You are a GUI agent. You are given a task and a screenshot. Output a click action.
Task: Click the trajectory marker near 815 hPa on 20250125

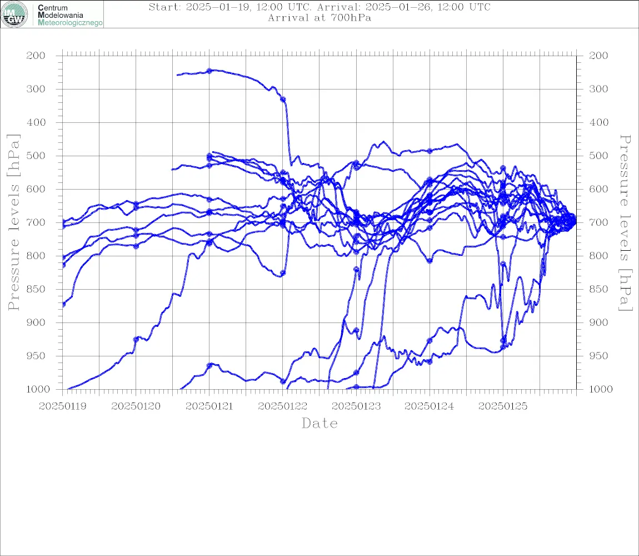(503, 264)
